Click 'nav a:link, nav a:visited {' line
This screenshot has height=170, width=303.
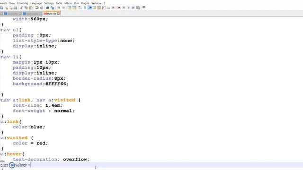click(x=40, y=100)
